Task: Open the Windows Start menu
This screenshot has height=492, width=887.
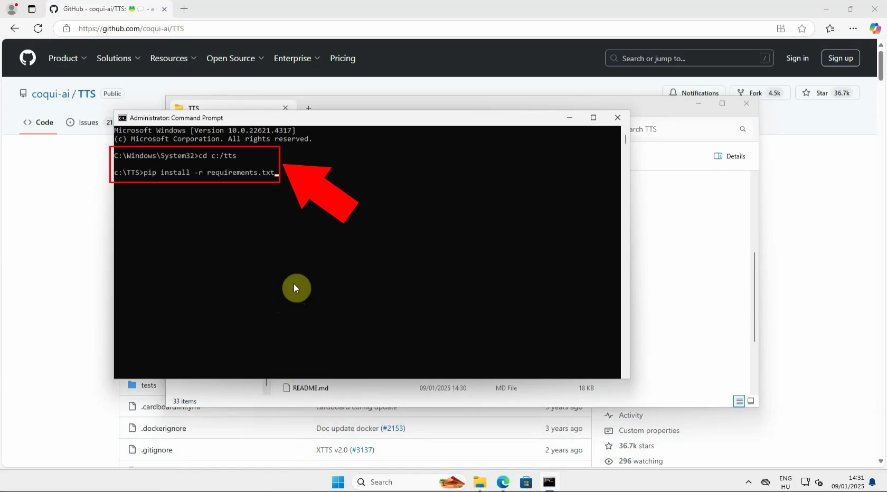Action: coord(338,482)
